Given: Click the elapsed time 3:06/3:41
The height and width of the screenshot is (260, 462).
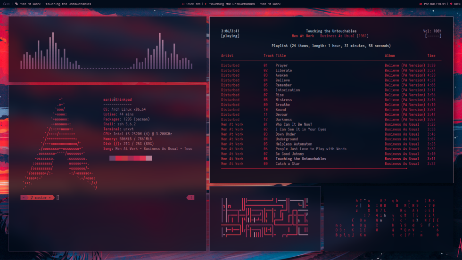Looking at the screenshot, I should [230, 31].
